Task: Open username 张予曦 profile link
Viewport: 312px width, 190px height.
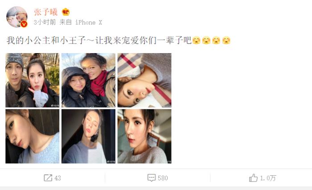Action: [x=45, y=12]
